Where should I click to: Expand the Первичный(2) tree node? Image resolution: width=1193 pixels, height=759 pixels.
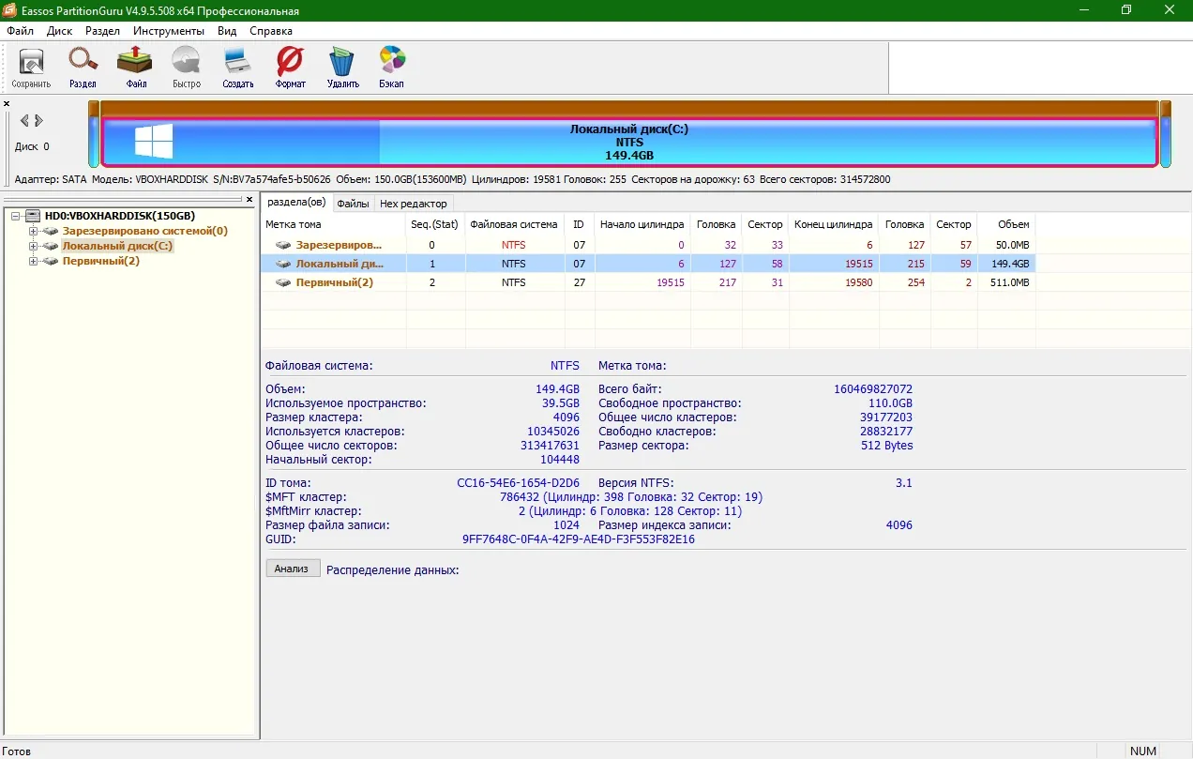[x=33, y=261]
